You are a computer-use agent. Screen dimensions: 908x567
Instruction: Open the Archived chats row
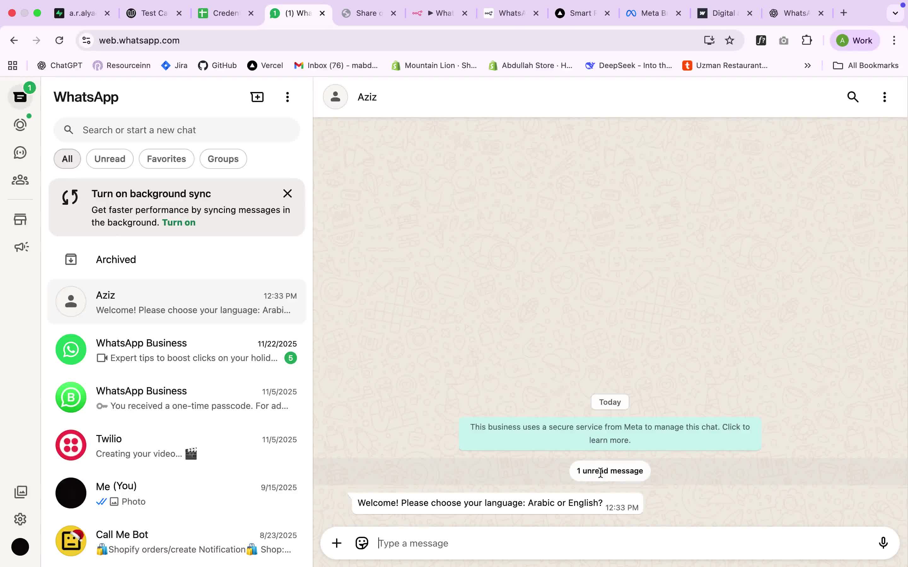pos(177,260)
